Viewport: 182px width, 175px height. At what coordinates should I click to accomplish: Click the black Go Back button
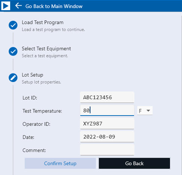coord(134,163)
